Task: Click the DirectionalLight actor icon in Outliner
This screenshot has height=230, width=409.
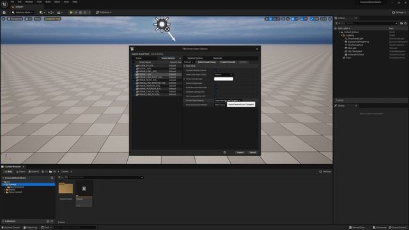Action: point(346,38)
